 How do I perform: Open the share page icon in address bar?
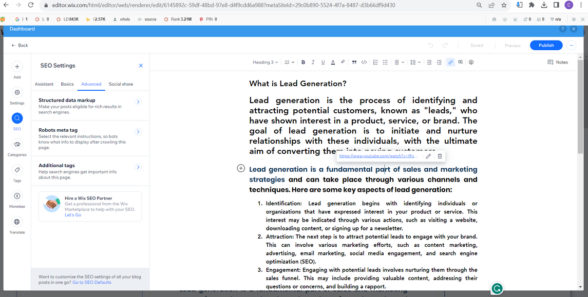491,5
